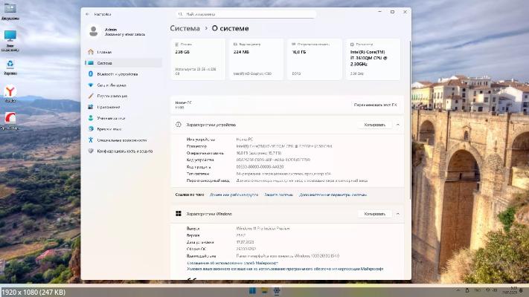The image size is (529, 297).
Task: Click the search field in Settings
Action: [246, 14]
